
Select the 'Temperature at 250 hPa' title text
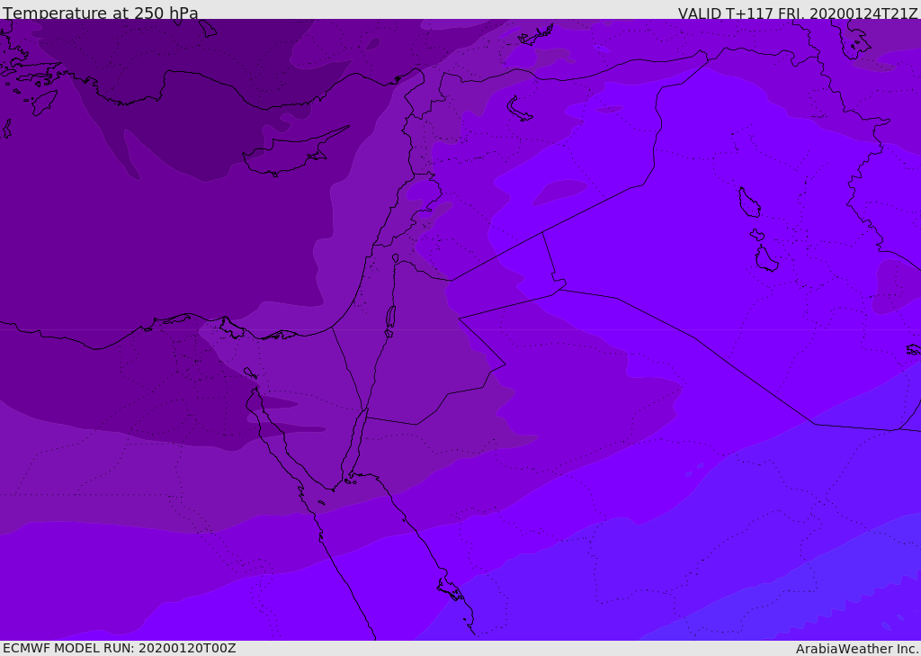click(101, 13)
